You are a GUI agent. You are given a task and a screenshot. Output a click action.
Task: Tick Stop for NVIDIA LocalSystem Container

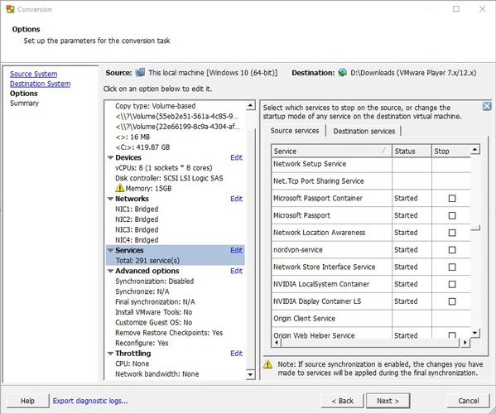pyautogui.click(x=452, y=284)
